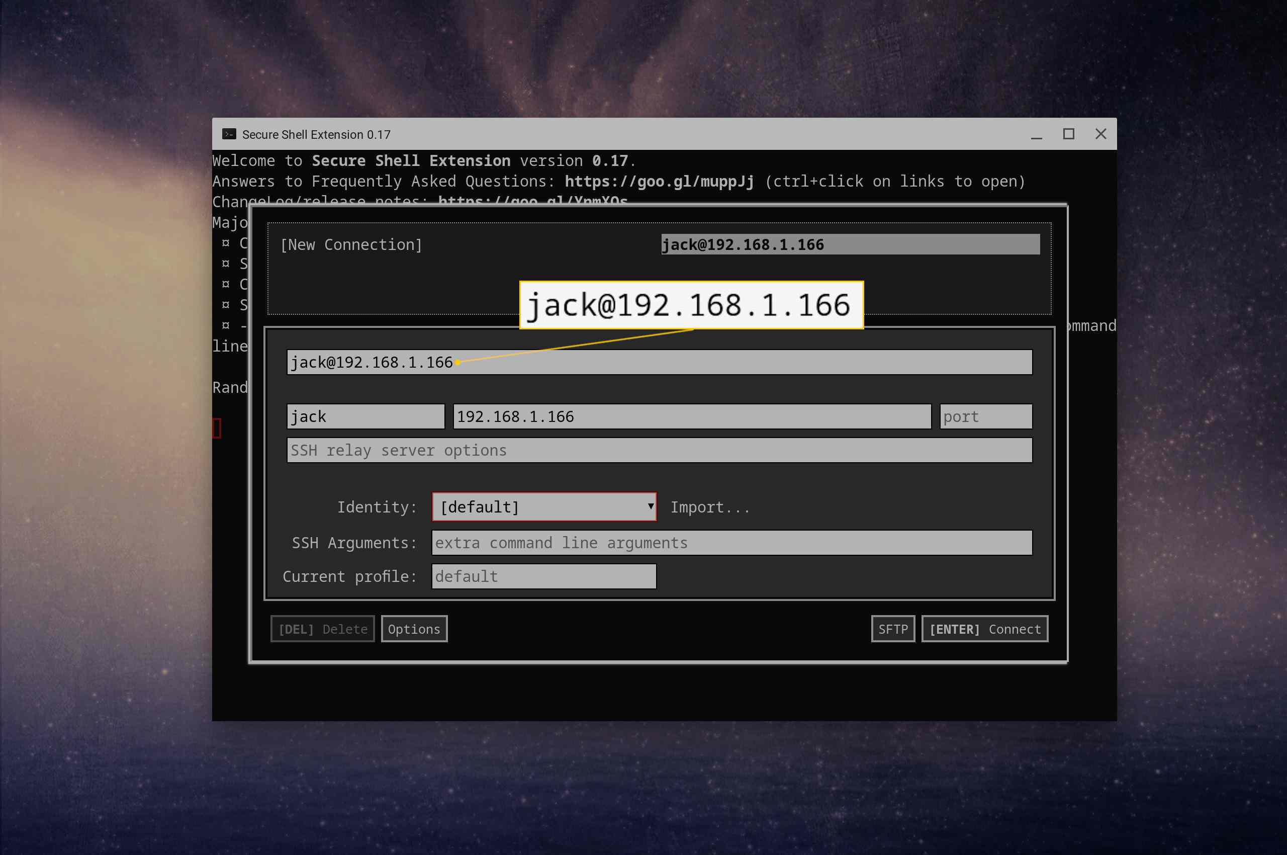Select saved connection jack@192.168.1.166 in list
The image size is (1287, 855).
850,245
